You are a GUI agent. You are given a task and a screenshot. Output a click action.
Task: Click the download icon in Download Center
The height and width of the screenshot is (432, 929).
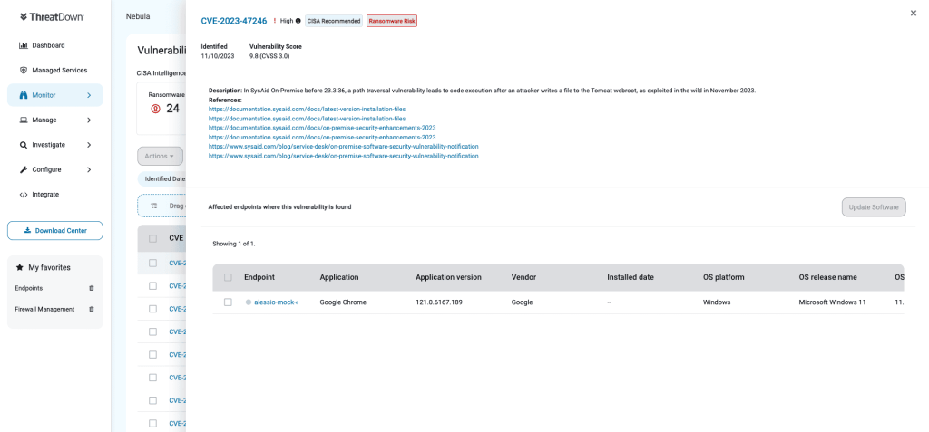(27, 231)
